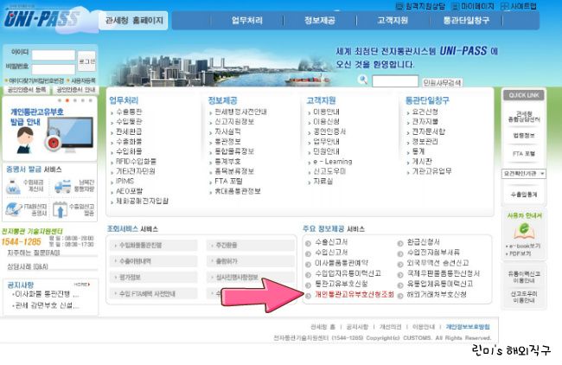
Task: Open FTA 포털 in Quick Link
Action: (524, 153)
